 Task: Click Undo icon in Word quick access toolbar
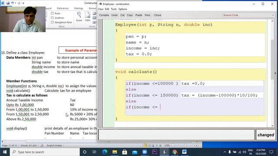pyautogui.click(x=12, y=3)
